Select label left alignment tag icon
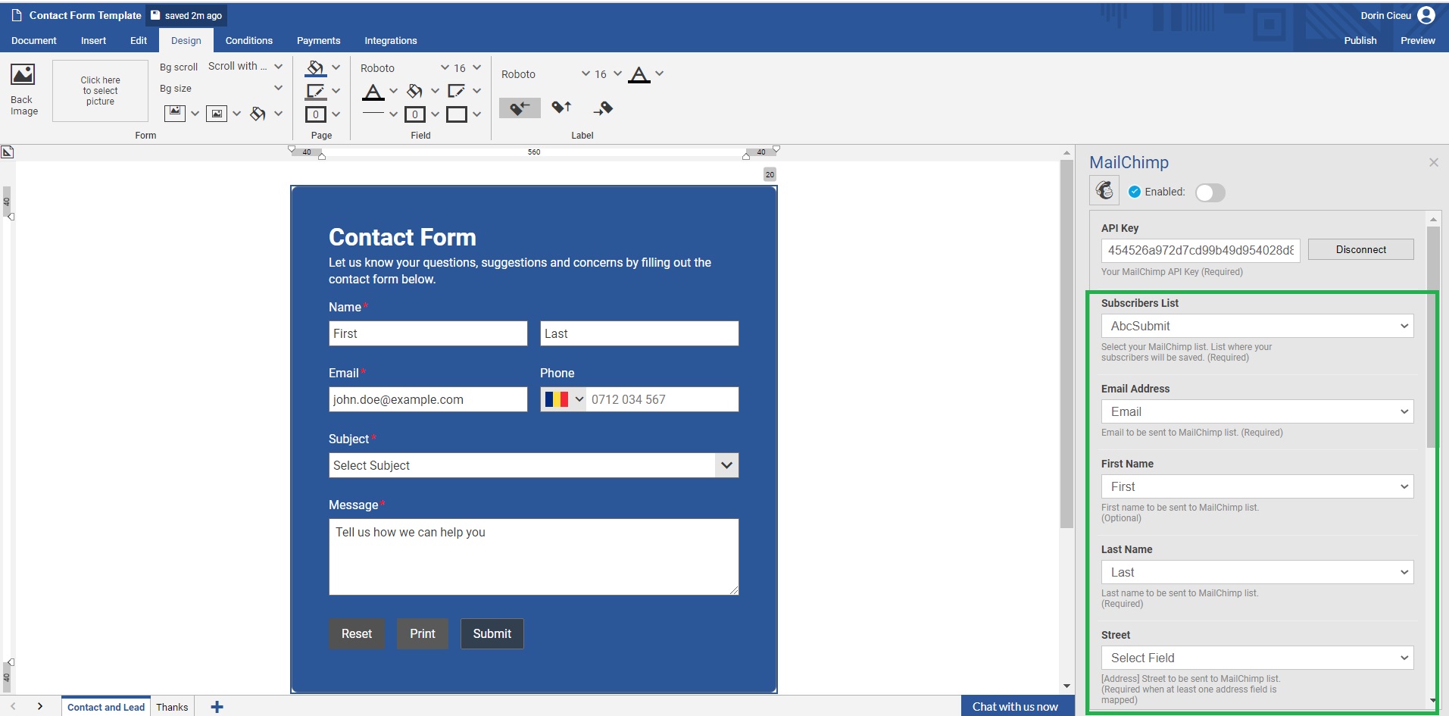 coord(520,108)
